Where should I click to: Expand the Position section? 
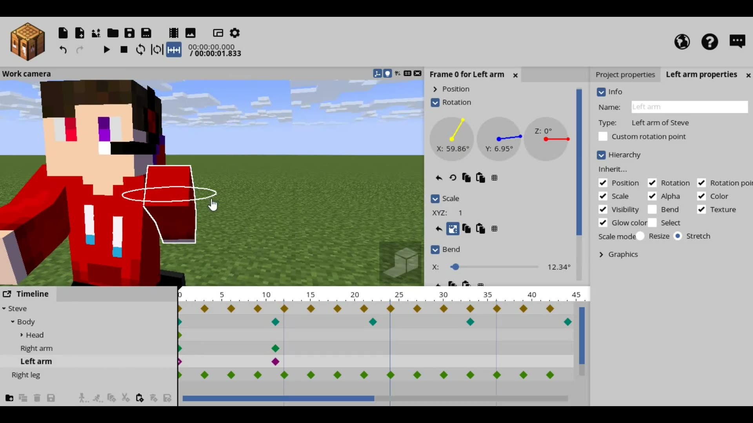tap(435, 89)
